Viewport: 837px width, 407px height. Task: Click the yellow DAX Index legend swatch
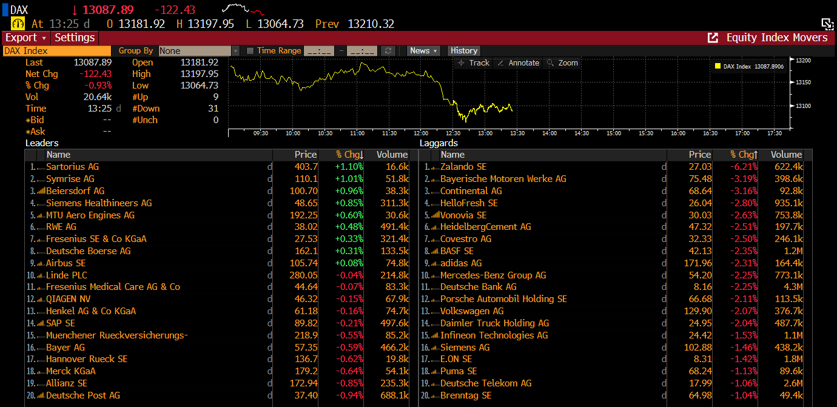coord(718,67)
